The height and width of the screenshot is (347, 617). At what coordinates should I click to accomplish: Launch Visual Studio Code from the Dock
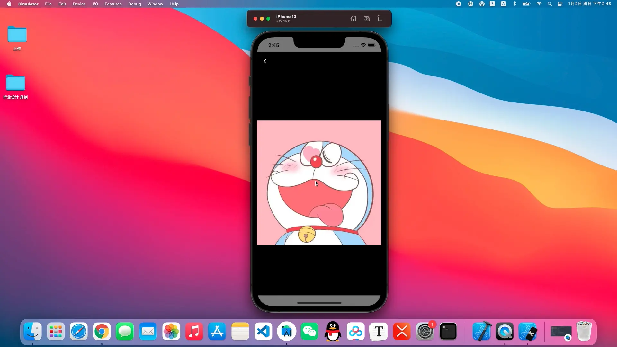[264, 331]
